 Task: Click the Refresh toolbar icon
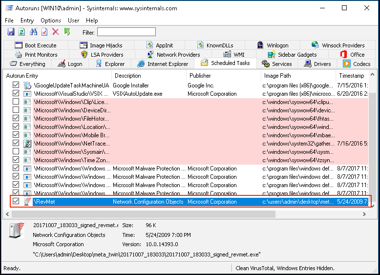pos(21,32)
